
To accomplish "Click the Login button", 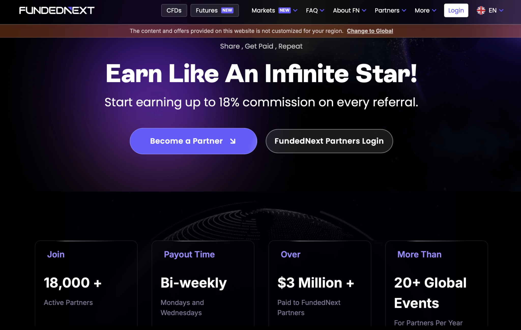I will click(x=456, y=10).
